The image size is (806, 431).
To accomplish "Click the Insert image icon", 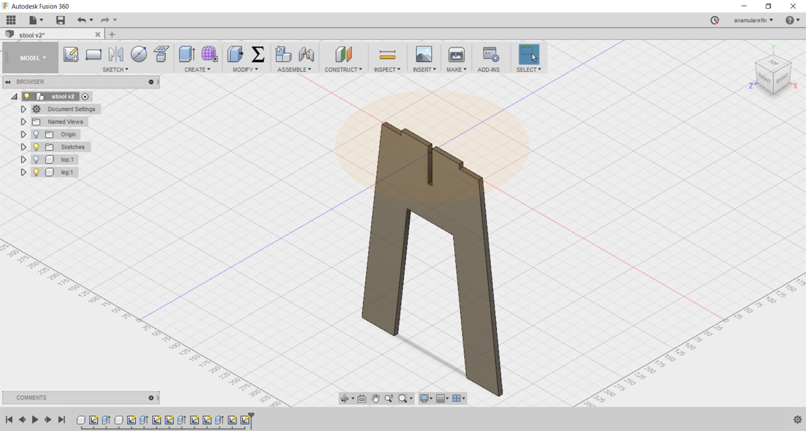I will point(424,54).
